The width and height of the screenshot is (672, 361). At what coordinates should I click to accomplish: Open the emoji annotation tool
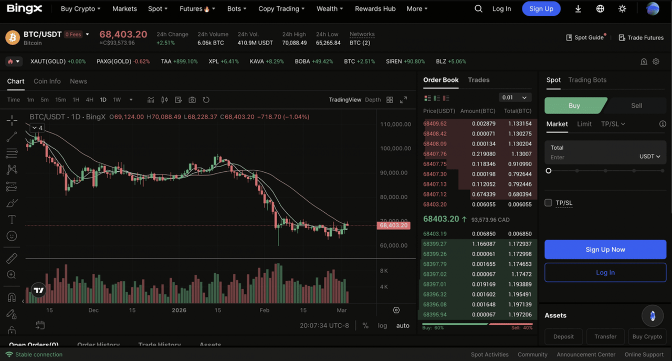click(x=12, y=236)
